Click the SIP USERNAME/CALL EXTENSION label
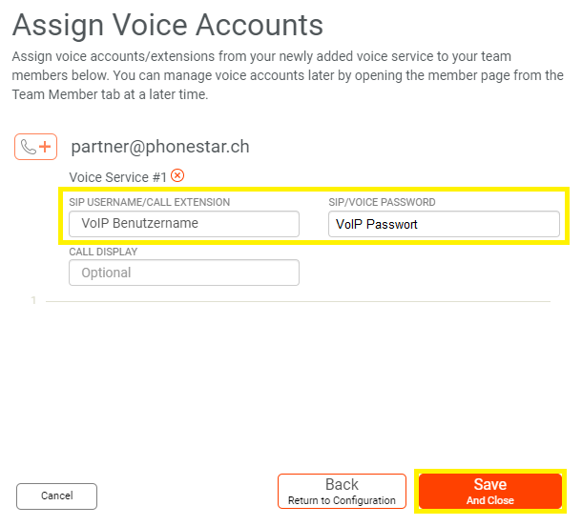 point(149,202)
